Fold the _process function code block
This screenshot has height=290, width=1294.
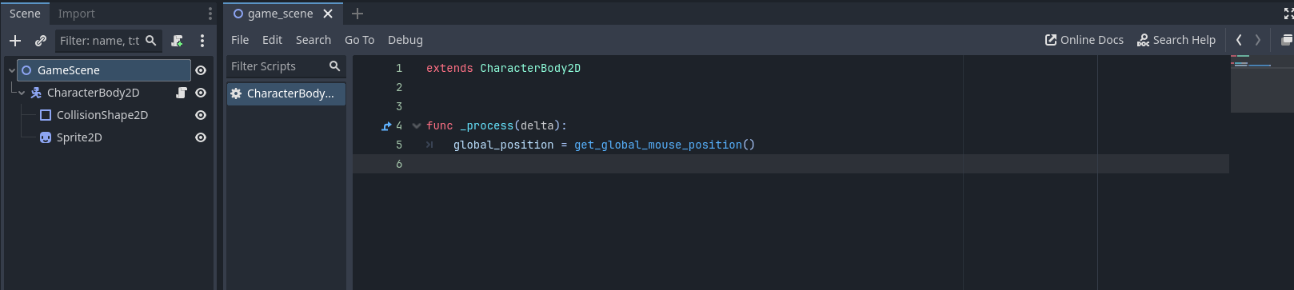point(416,125)
